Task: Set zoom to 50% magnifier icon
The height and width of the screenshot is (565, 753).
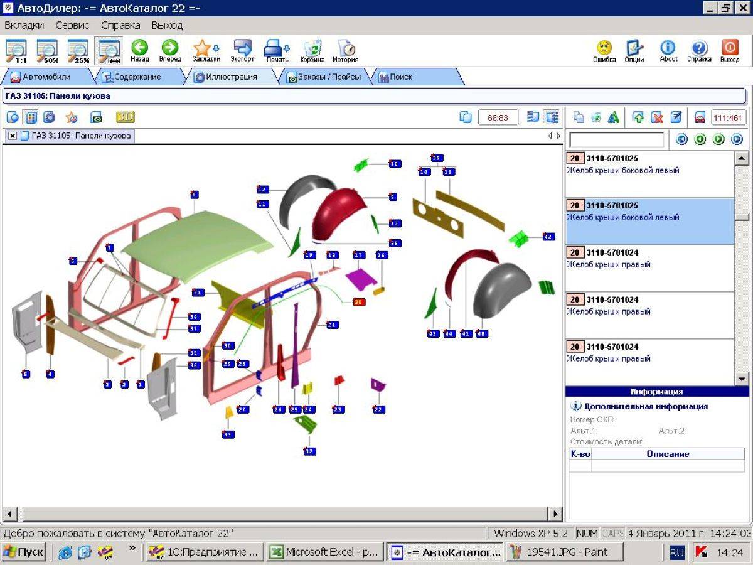Action: pos(48,51)
